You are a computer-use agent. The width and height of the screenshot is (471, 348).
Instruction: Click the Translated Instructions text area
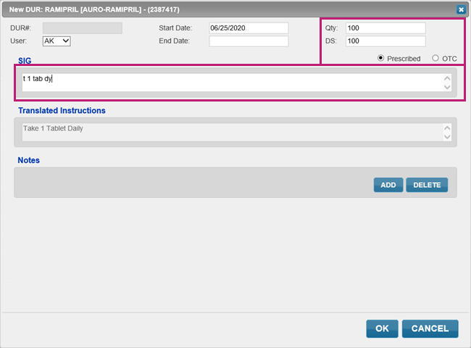[232, 133]
